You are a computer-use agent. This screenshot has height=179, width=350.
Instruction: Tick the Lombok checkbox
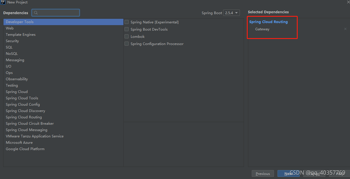[x=127, y=36]
